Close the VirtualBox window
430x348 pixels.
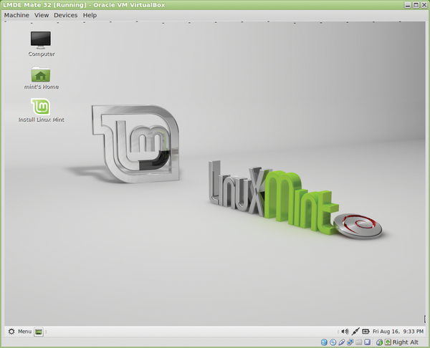point(424,5)
